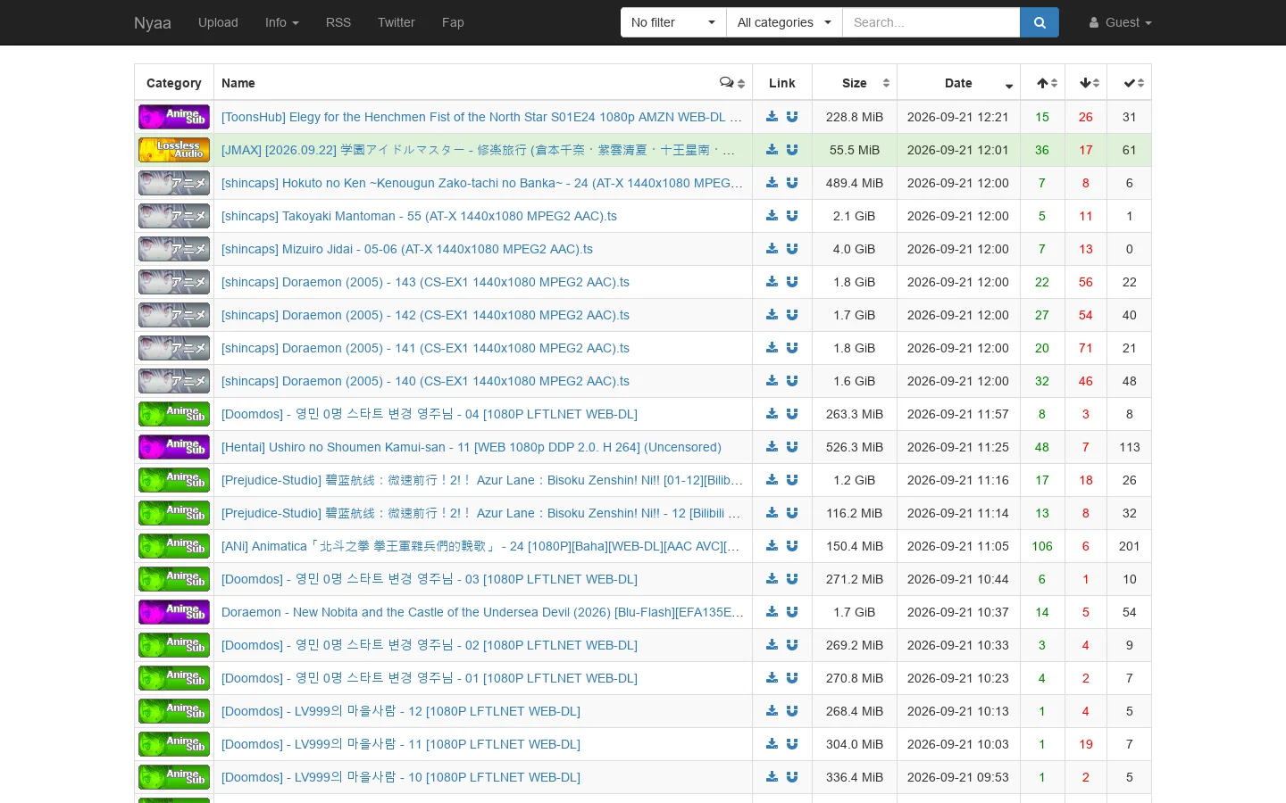Open magnet link for ToonsHub Elegy row
Viewport: 1286px width, 803px height.
pos(792,117)
